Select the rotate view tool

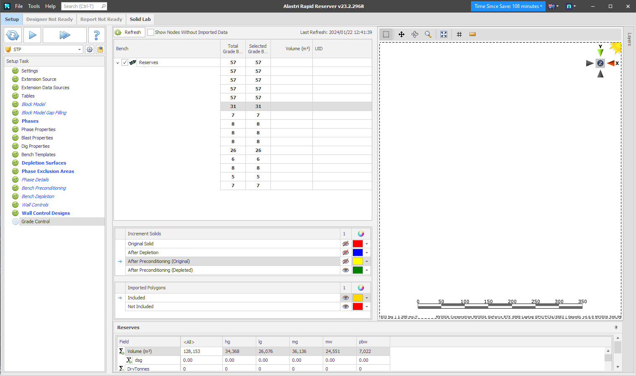[x=415, y=34]
